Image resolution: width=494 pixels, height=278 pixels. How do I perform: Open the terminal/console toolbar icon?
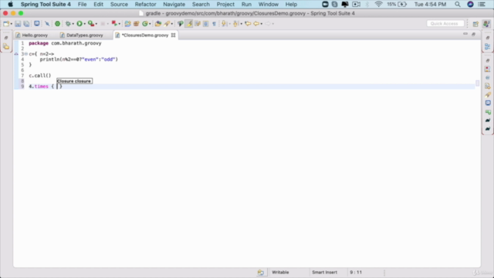tap(37, 24)
